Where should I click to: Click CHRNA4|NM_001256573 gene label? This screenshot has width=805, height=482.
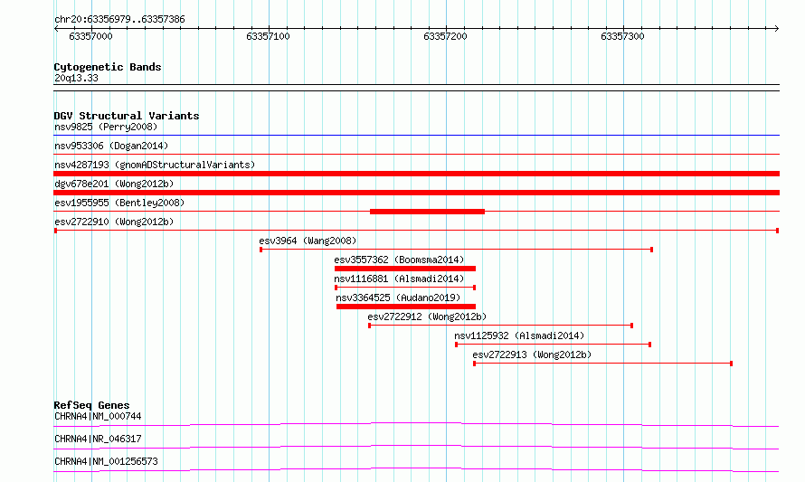106,461
